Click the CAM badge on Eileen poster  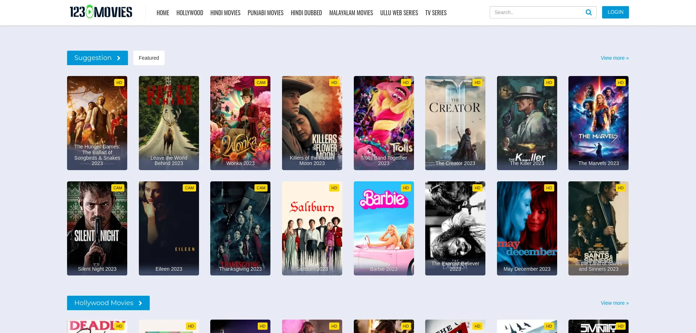click(x=189, y=188)
